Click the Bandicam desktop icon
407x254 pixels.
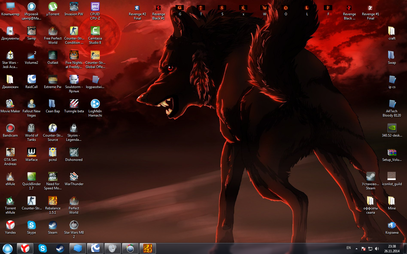tap(10, 131)
